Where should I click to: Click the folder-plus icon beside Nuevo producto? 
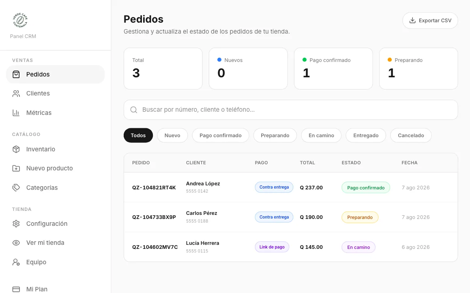click(x=16, y=168)
